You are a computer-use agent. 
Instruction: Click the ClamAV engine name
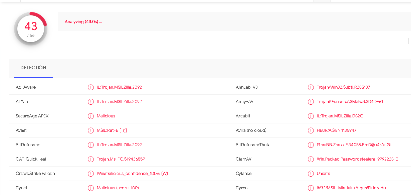243,159
